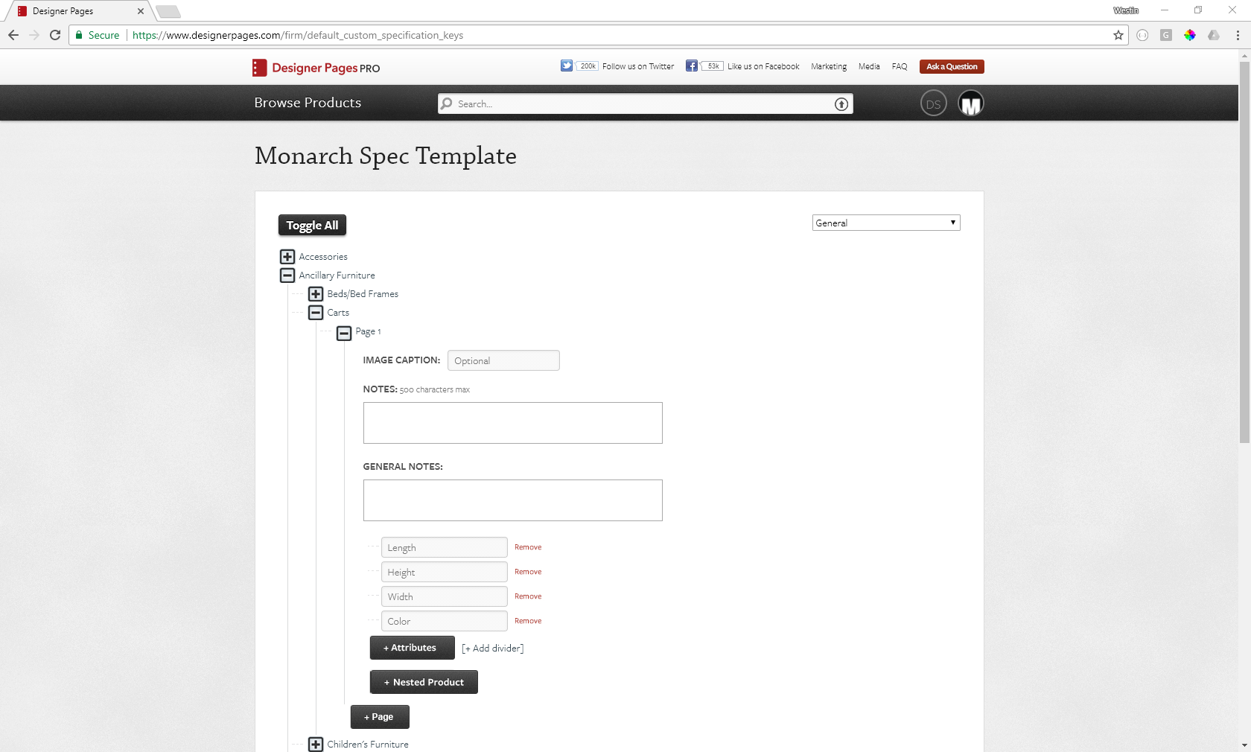Click the 53k Facebook likes count
The height and width of the screenshot is (752, 1251).
(x=713, y=66)
